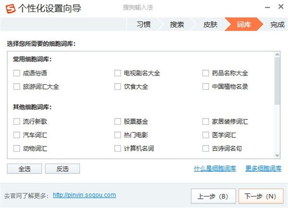
Task: Click the 反选 button
Action: point(62,169)
